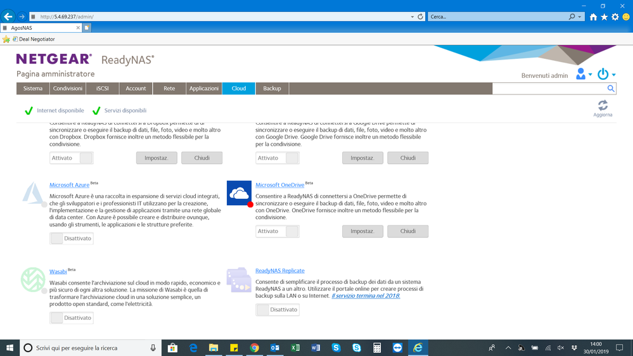Screen dimensions: 633x356
Task: Click Dropbox Chiudi button
Action: [x=202, y=158]
